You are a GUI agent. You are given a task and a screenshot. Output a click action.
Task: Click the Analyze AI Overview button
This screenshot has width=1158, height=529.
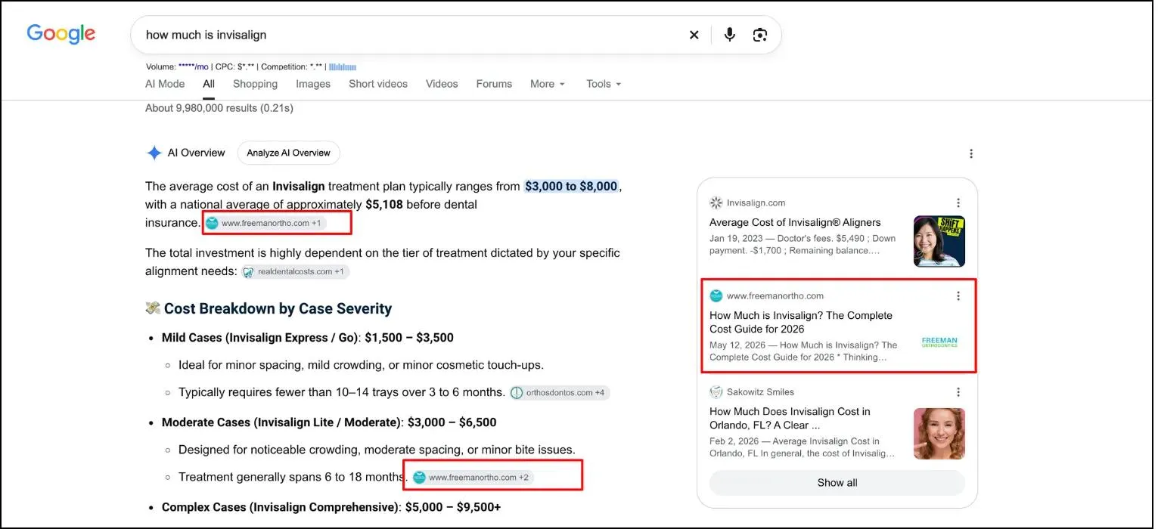click(x=289, y=153)
